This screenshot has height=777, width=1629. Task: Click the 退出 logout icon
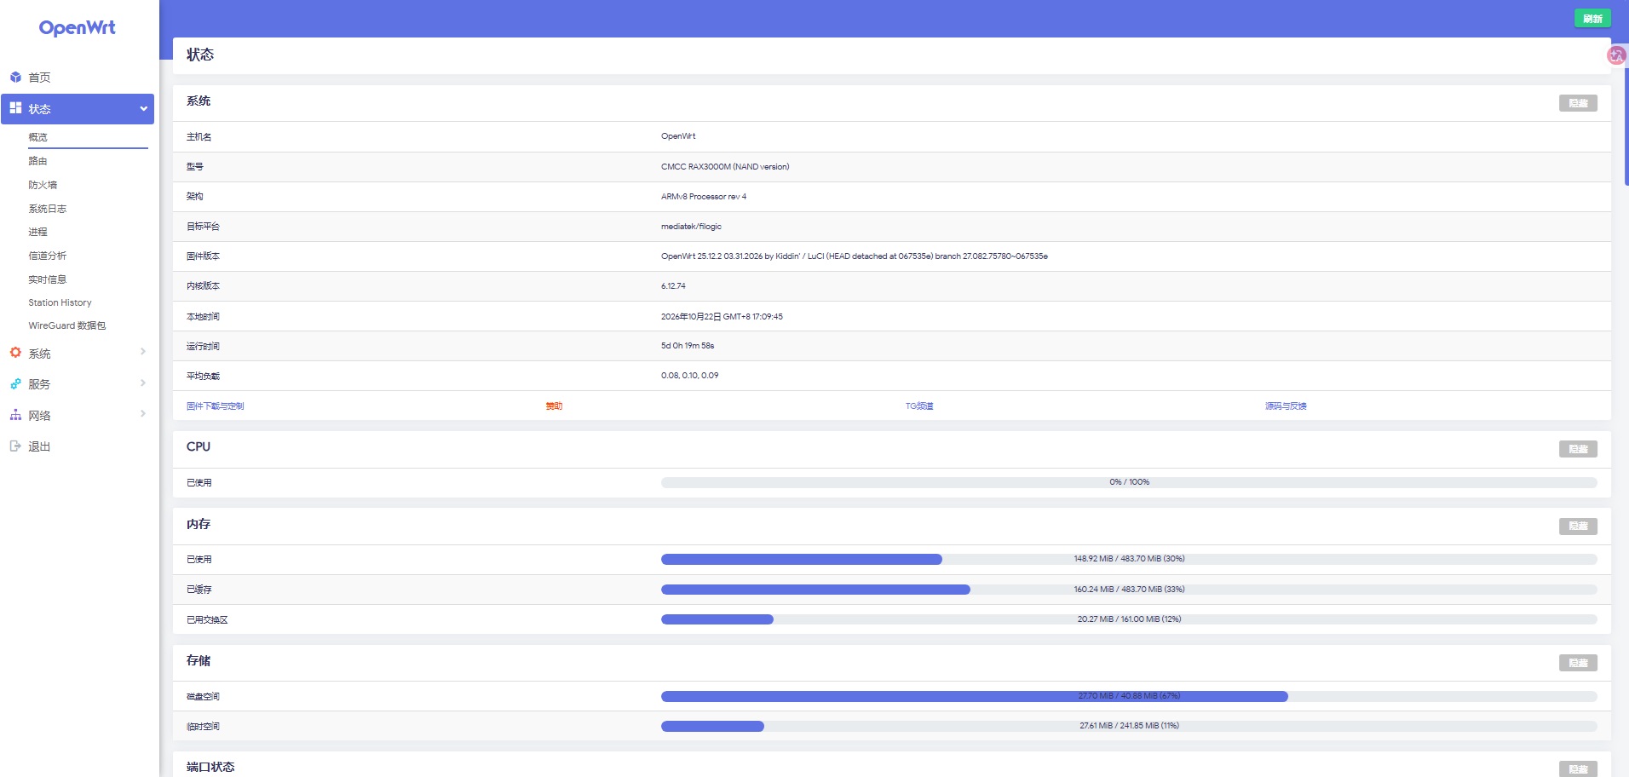tap(15, 446)
